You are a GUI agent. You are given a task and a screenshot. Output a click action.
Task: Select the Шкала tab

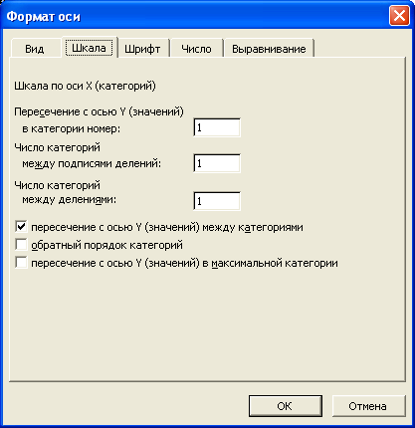pyautogui.click(x=89, y=48)
